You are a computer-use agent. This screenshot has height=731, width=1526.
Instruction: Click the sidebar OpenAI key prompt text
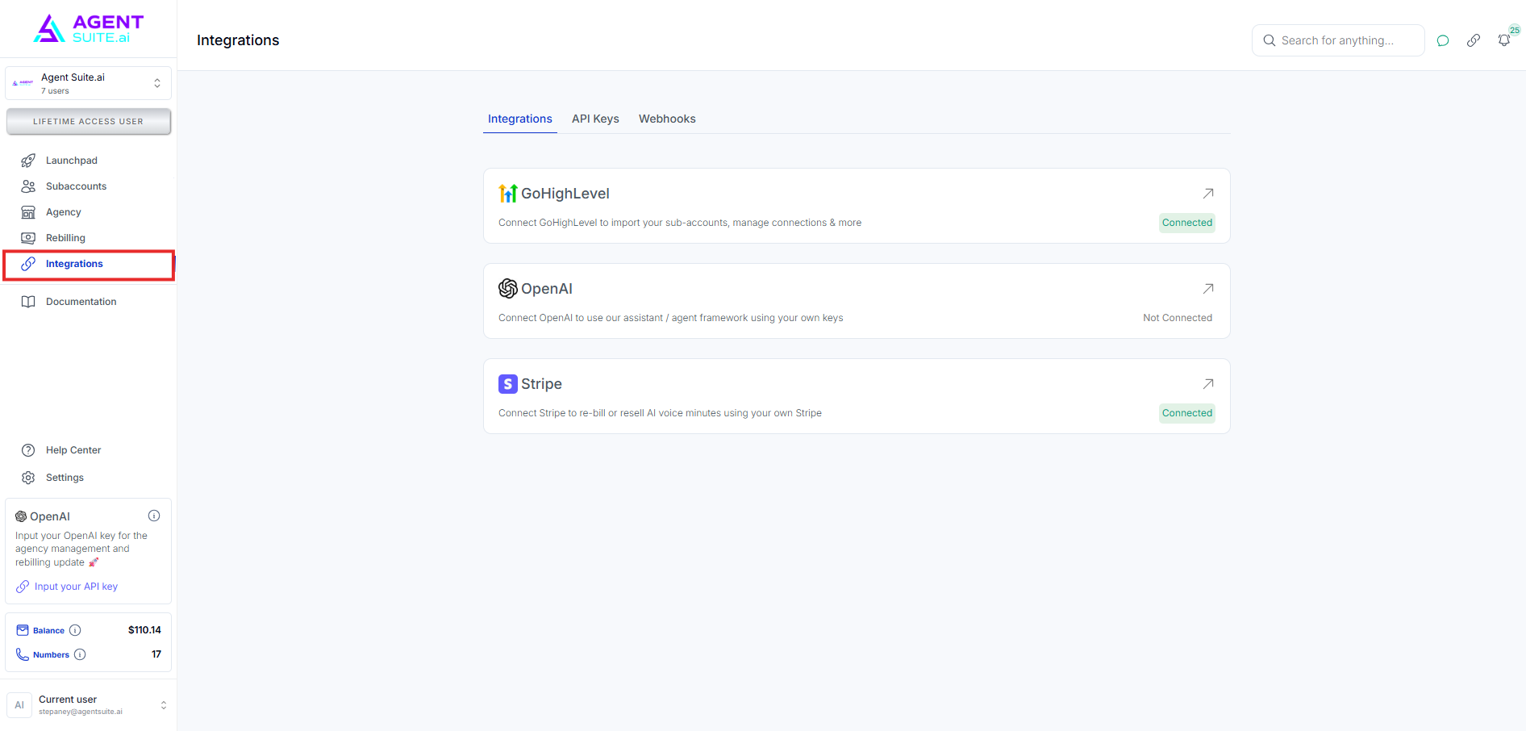coord(81,549)
